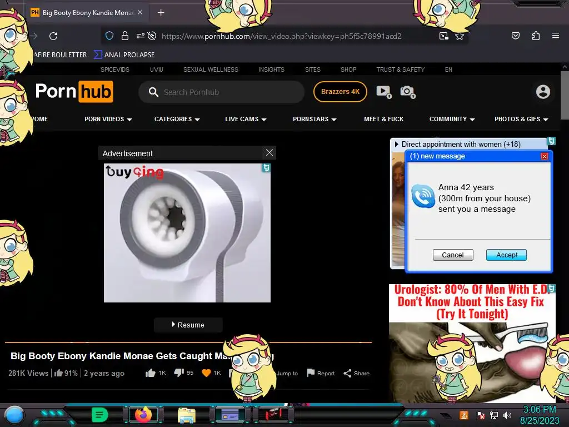Open a new browser tab
The width and height of the screenshot is (569, 427).
tap(161, 13)
